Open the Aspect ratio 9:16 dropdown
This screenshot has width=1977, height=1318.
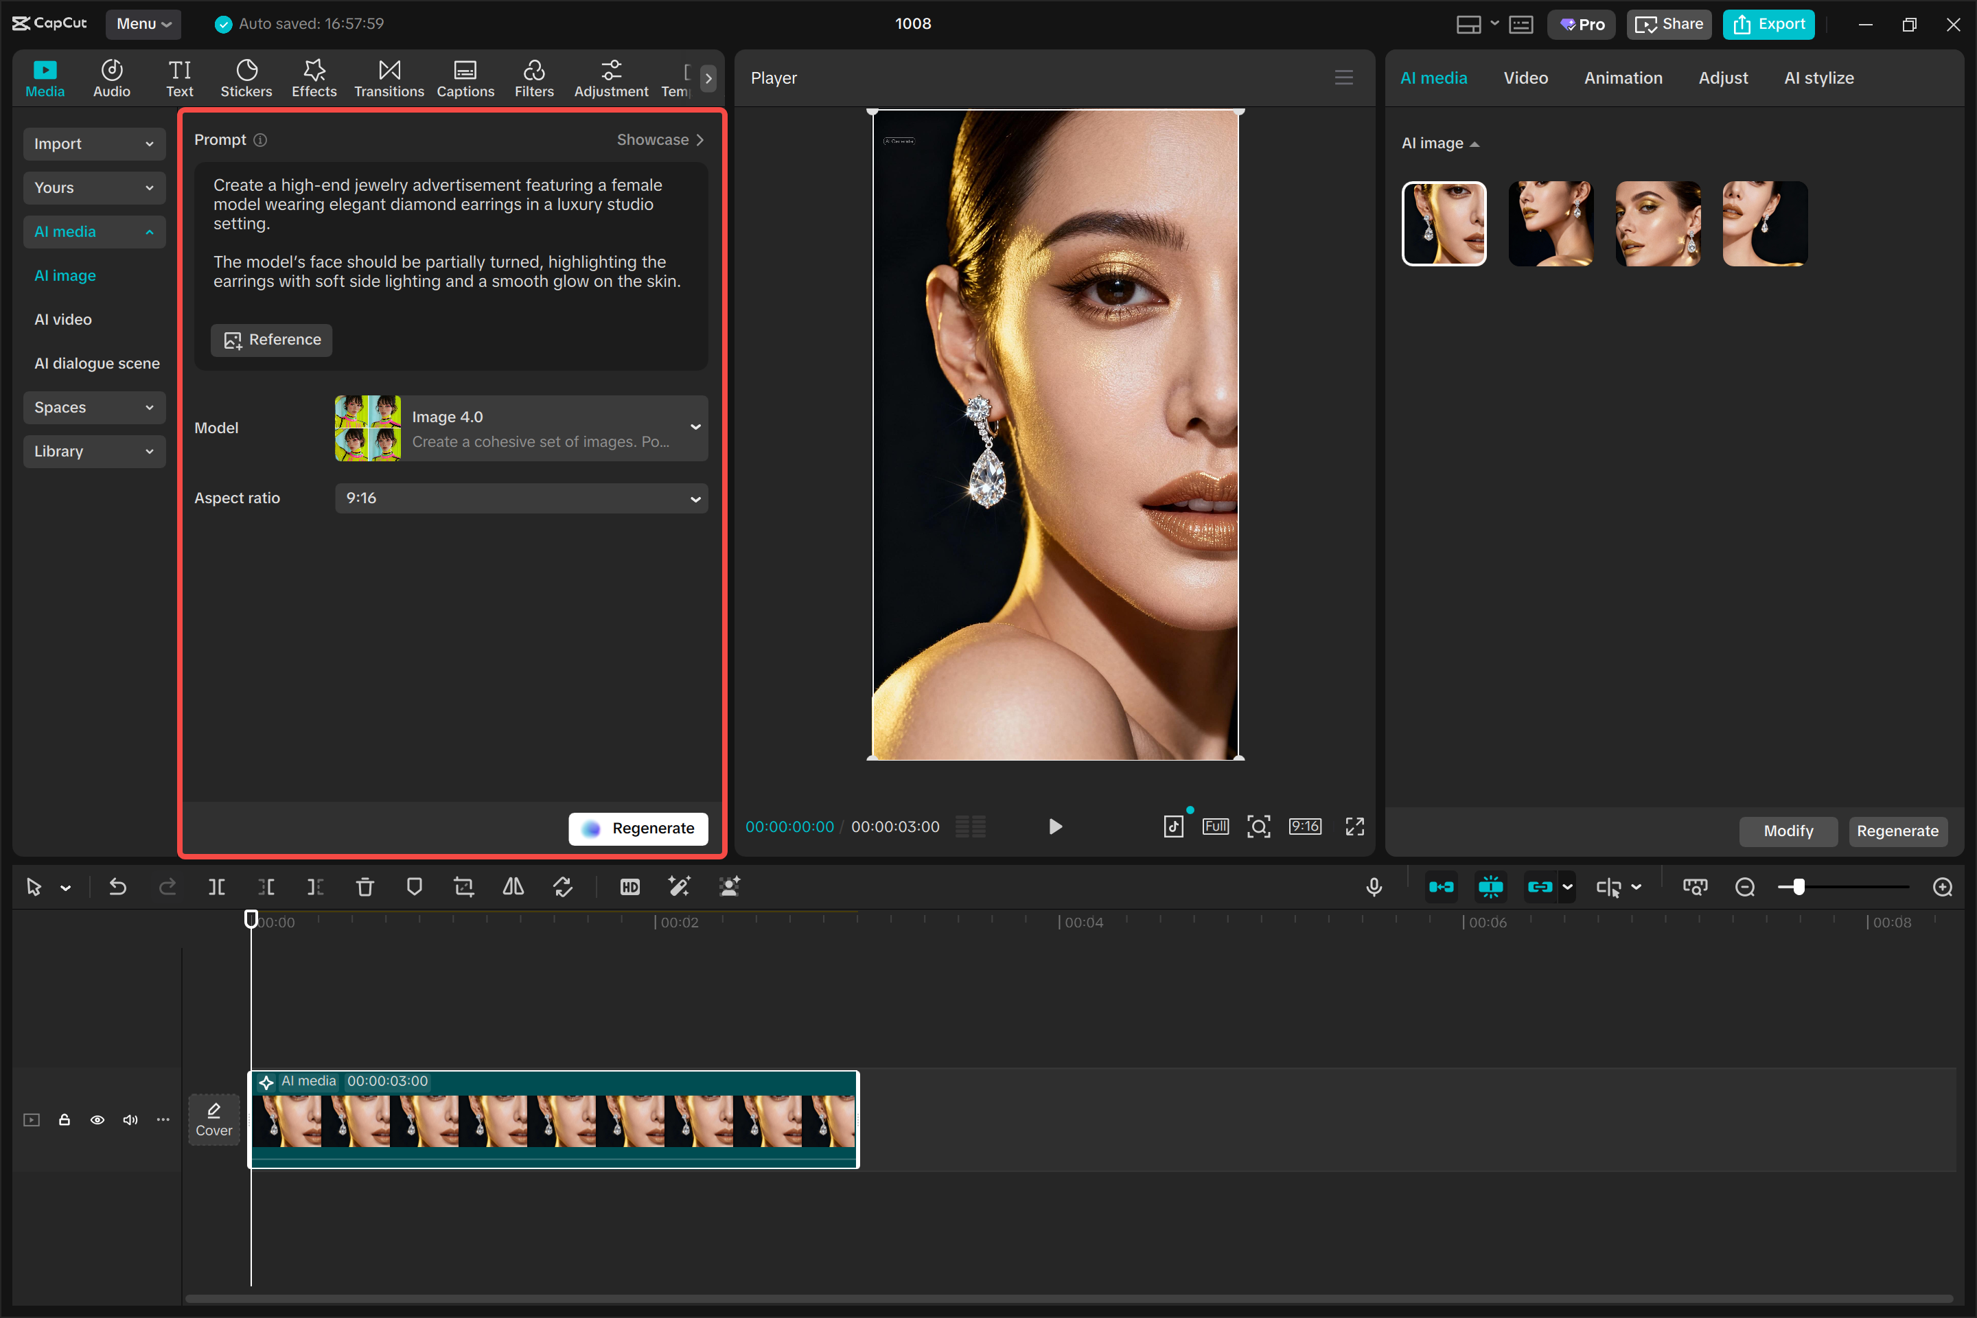(x=521, y=498)
